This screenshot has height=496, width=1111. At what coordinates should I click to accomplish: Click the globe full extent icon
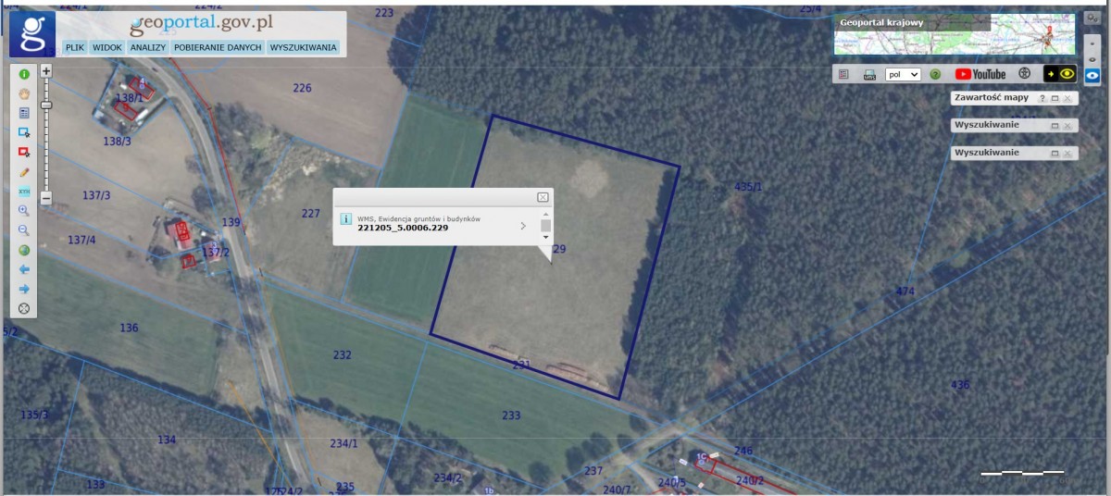[x=24, y=250]
